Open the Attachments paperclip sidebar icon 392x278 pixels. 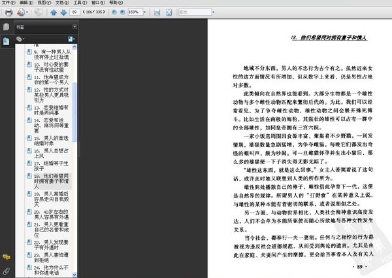coord(7,271)
